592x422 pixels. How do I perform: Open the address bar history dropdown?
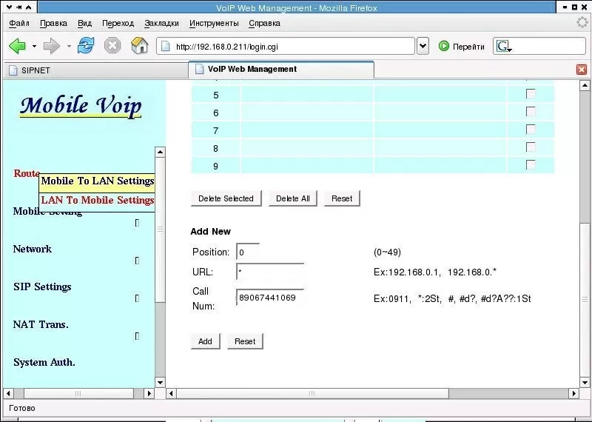423,46
